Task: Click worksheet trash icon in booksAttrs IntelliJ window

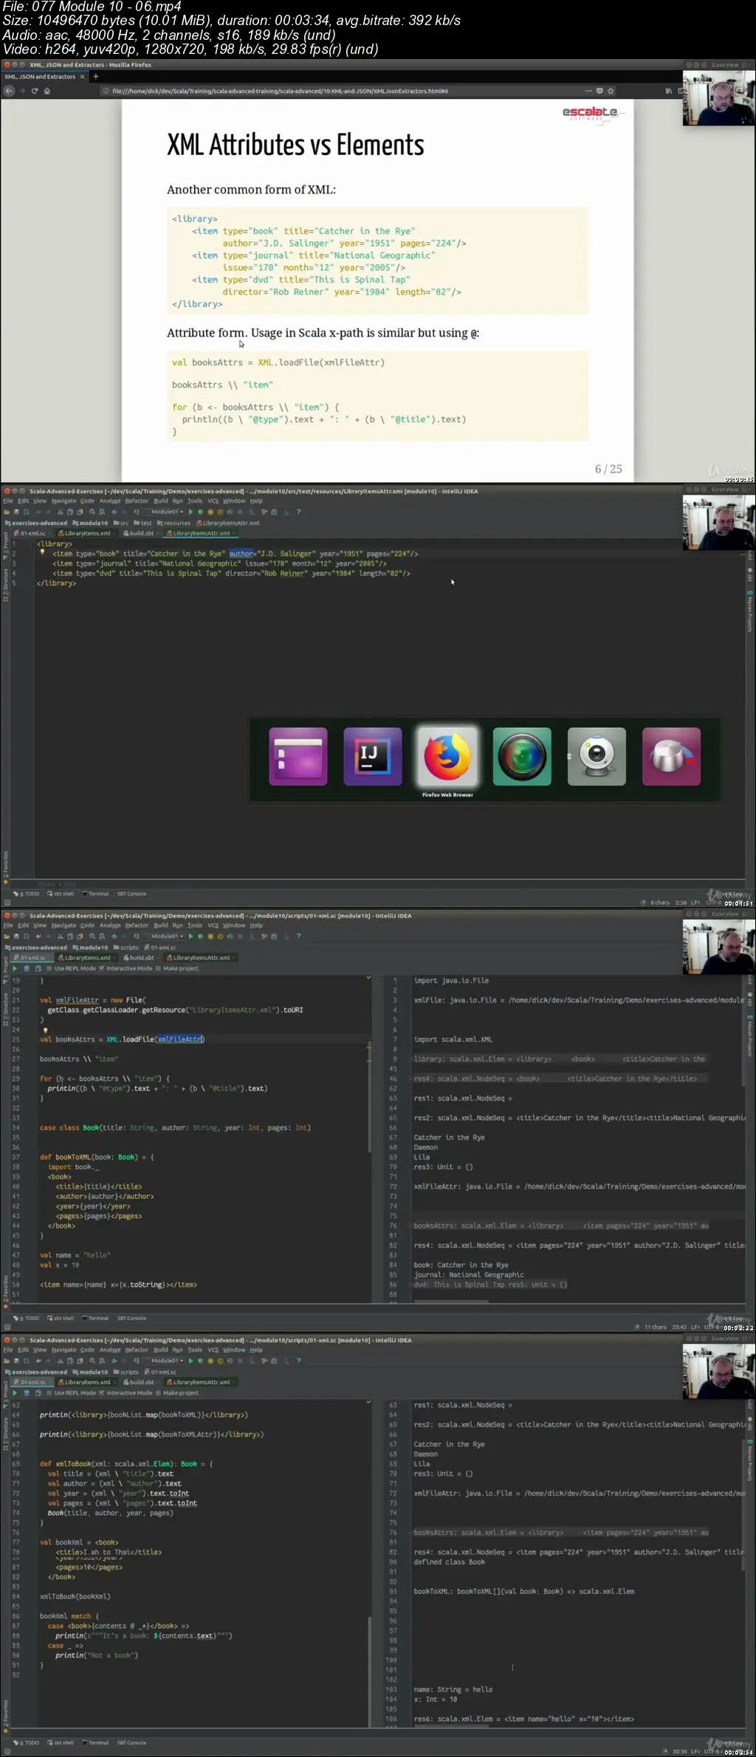Action: pos(27,968)
